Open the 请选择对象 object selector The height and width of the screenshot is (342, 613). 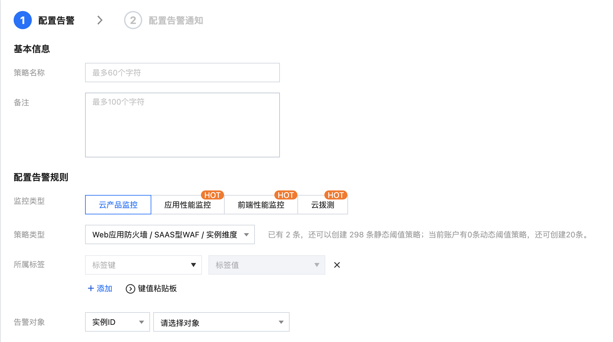click(x=221, y=322)
